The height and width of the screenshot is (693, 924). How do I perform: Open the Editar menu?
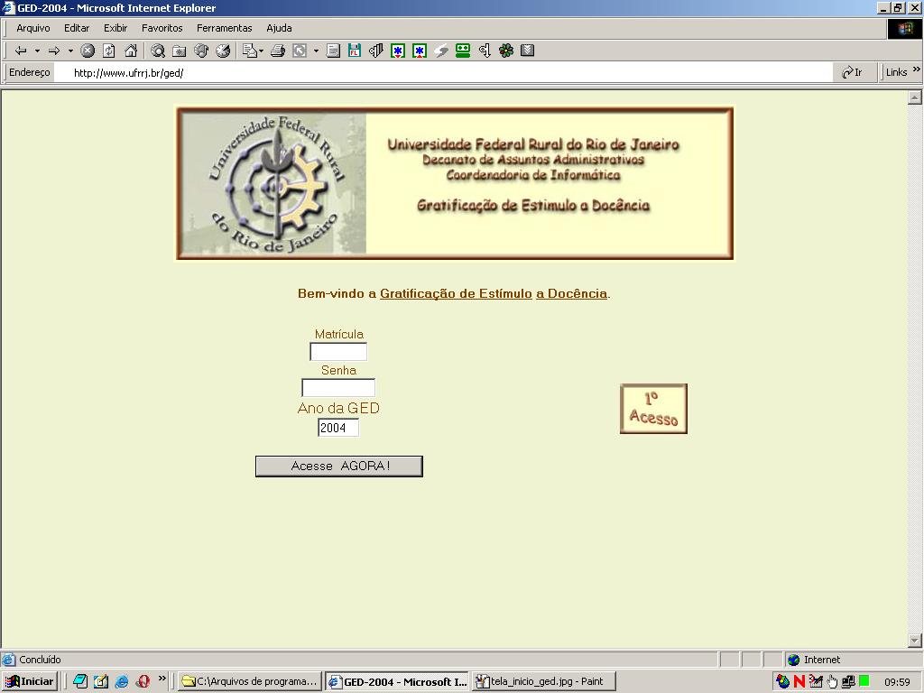coord(77,28)
